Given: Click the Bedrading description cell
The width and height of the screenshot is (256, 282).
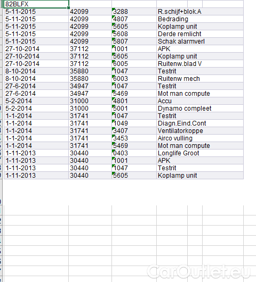Looking at the screenshot, I should pos(200,19).
